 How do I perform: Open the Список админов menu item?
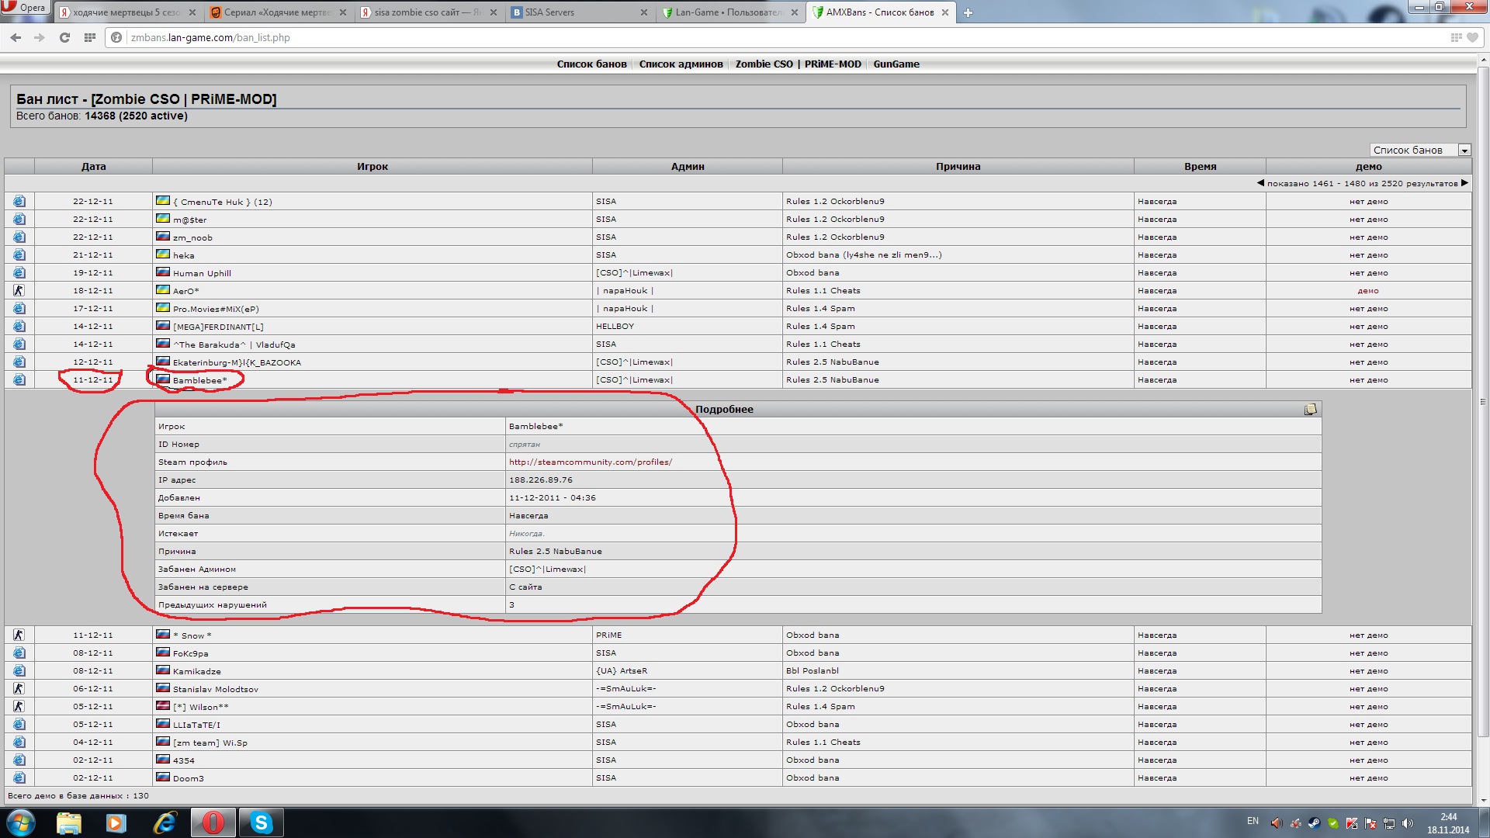point(681,64)
